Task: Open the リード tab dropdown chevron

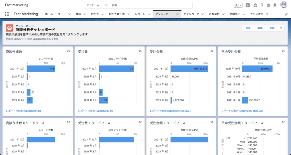Action: [70, 14]
